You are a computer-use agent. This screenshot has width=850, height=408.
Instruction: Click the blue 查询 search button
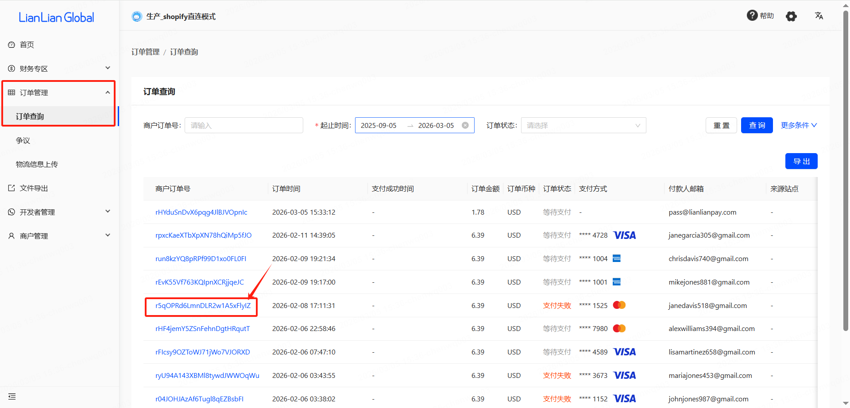pyautogui.click(x=757, y=125)
